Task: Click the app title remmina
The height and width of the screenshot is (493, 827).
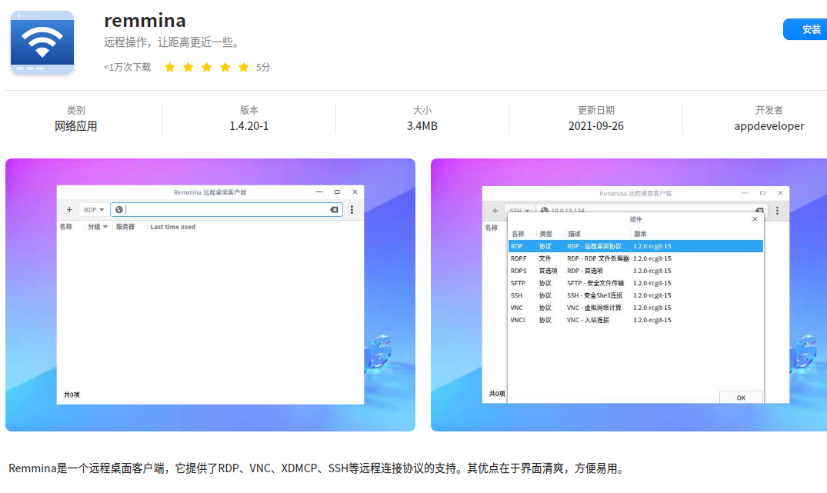Action: click(x=145, y=21)
